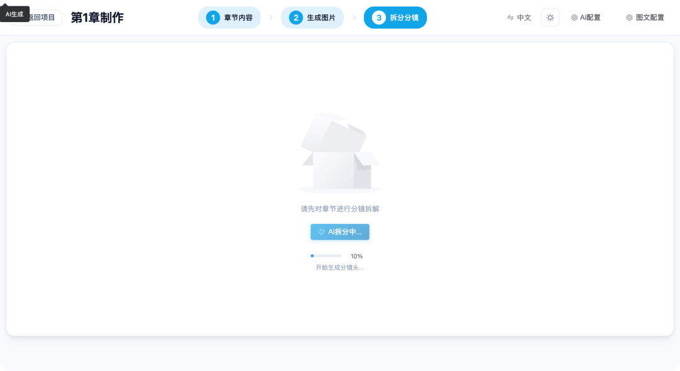Viewport: 680px width, 371px height.
Task: Open 图文配置 using its gear icon
Action: tap(628, 18)
